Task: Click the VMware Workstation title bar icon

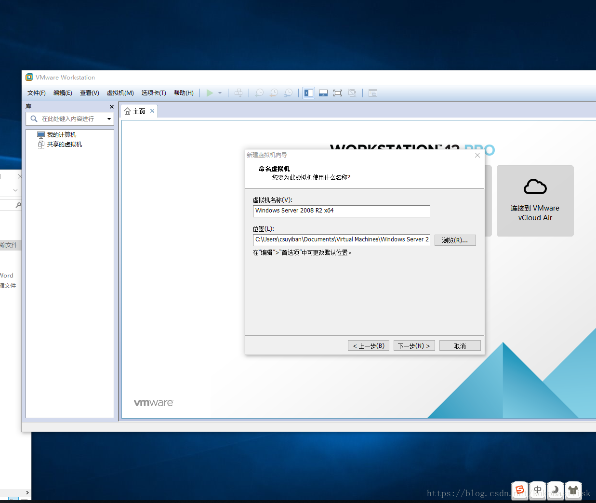Action: [29, 77]
